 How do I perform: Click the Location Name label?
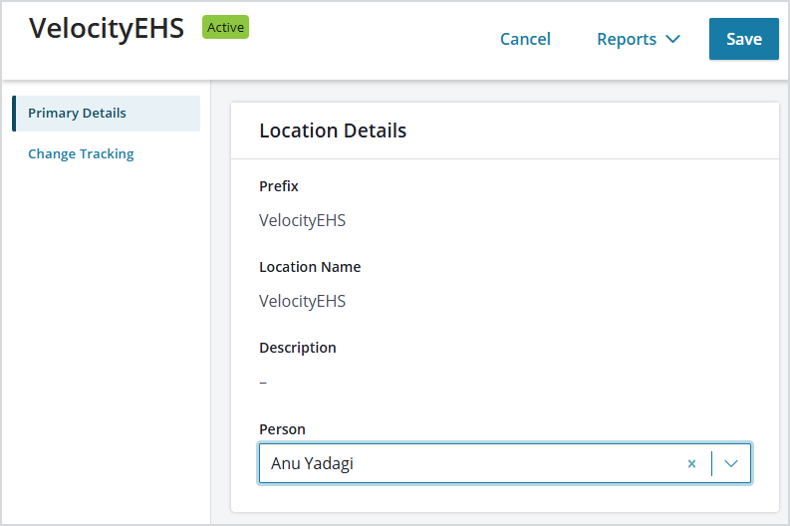pyautogui.click(x=310, y=267)
